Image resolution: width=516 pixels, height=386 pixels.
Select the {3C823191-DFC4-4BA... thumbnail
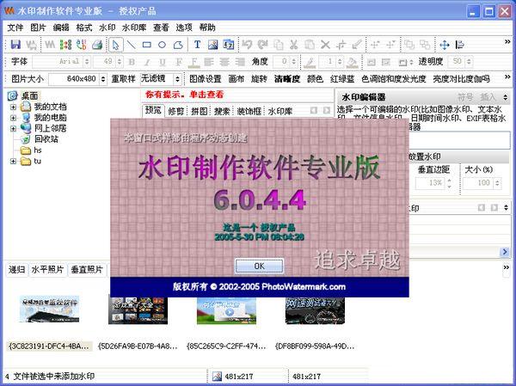click(x=49, y=309)
